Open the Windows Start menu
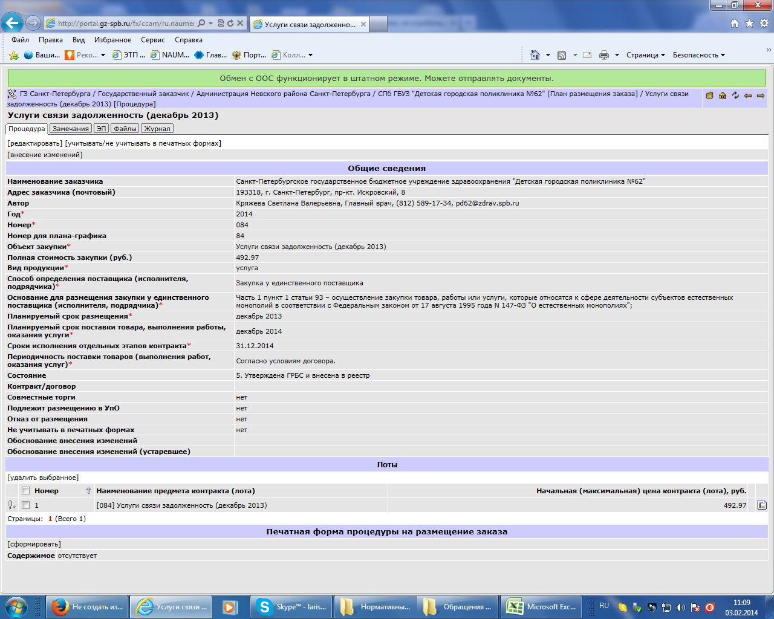This screenshot has height=619, width=774. [16, 606]
